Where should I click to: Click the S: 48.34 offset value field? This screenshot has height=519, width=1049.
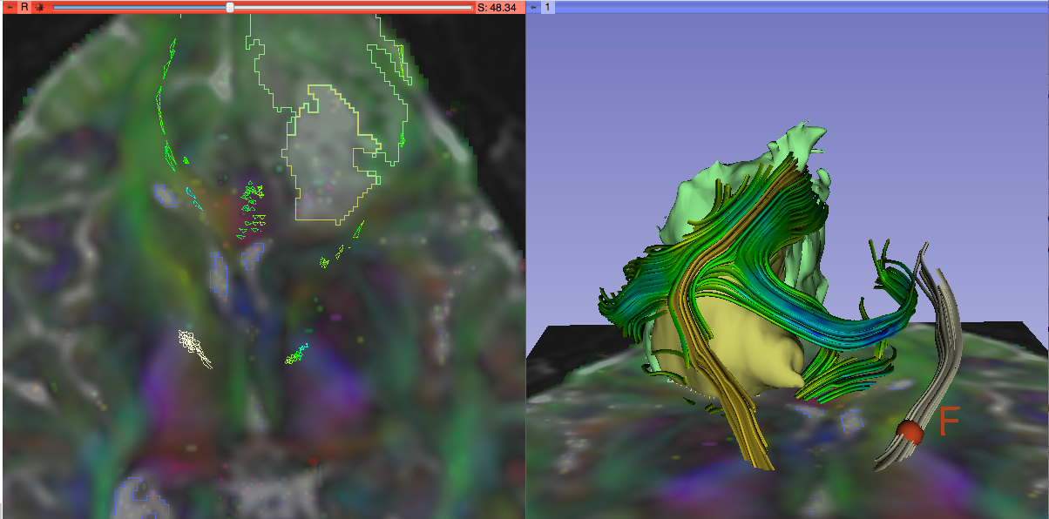(x=497, y=7)
